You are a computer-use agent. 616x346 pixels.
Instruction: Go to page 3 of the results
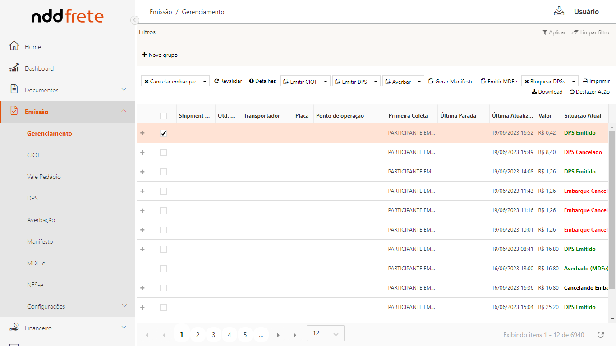point(213,335)
